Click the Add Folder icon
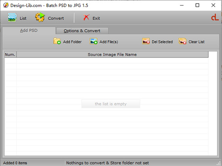The width and height of the screenshot is (222, 166). (x=57, y=41)
